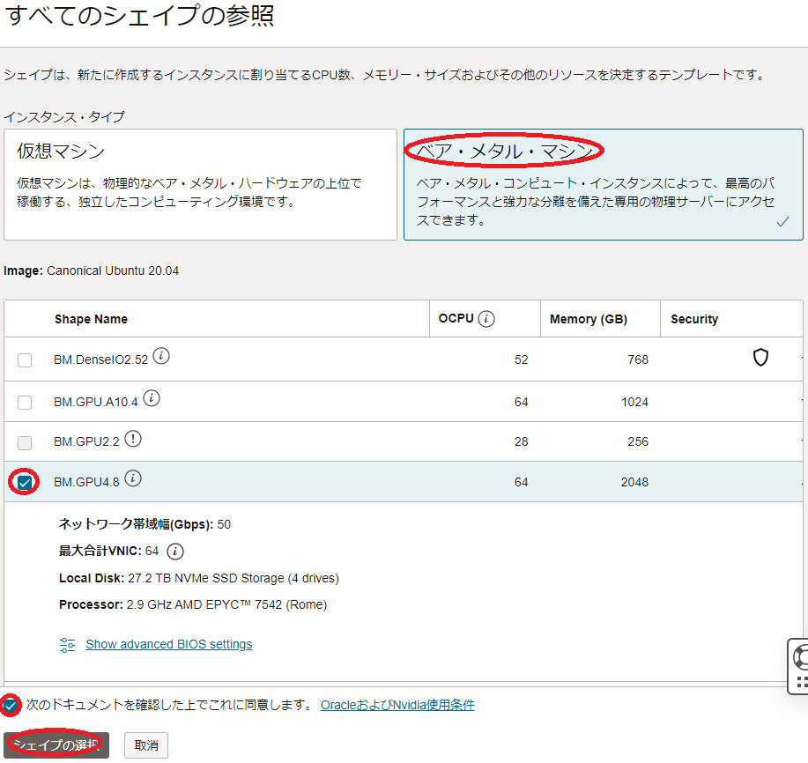Toggle the document agreement checkbox
Viewport: 808px width, 763px height.
[x=11, y=705]
